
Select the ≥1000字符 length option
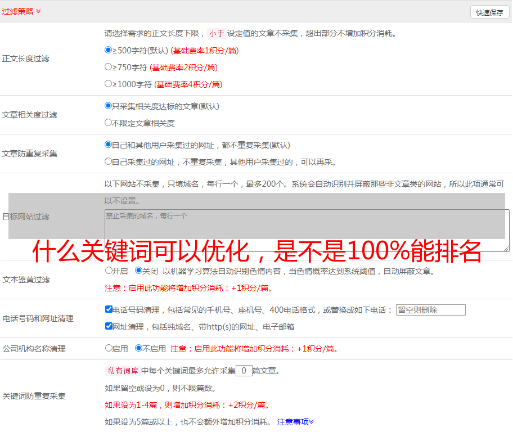tap(109, 84)
